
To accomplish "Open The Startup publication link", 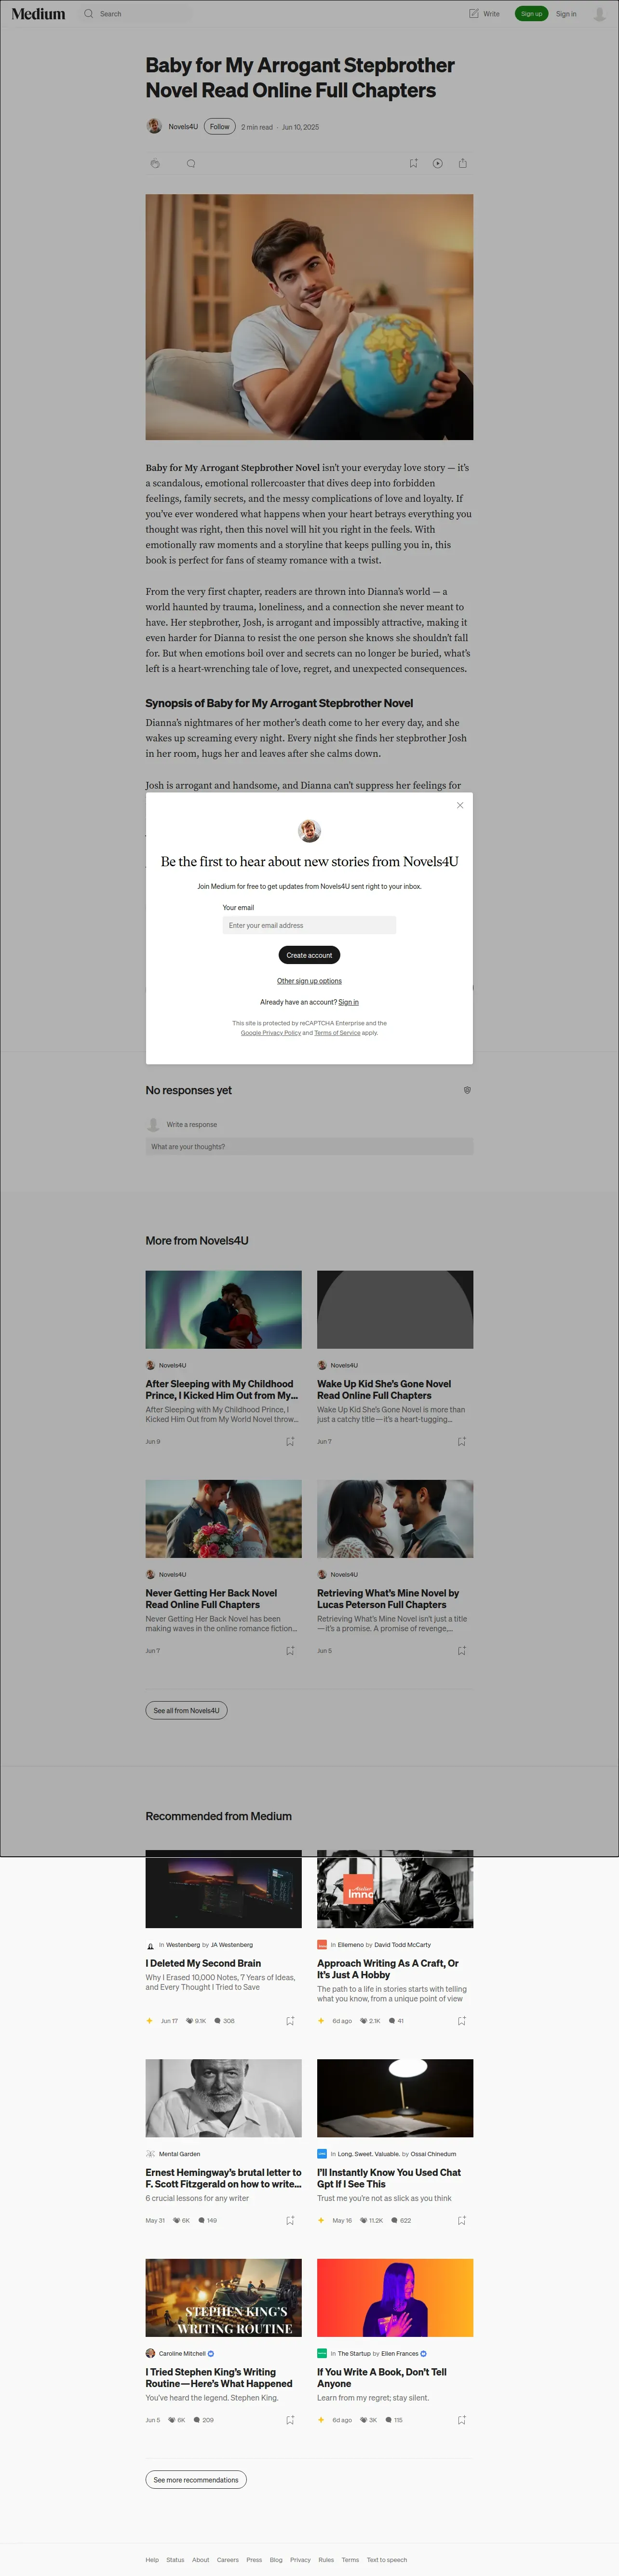I will [354, 2353].
